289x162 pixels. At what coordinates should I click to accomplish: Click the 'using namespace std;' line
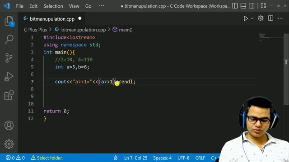[72, 45]
